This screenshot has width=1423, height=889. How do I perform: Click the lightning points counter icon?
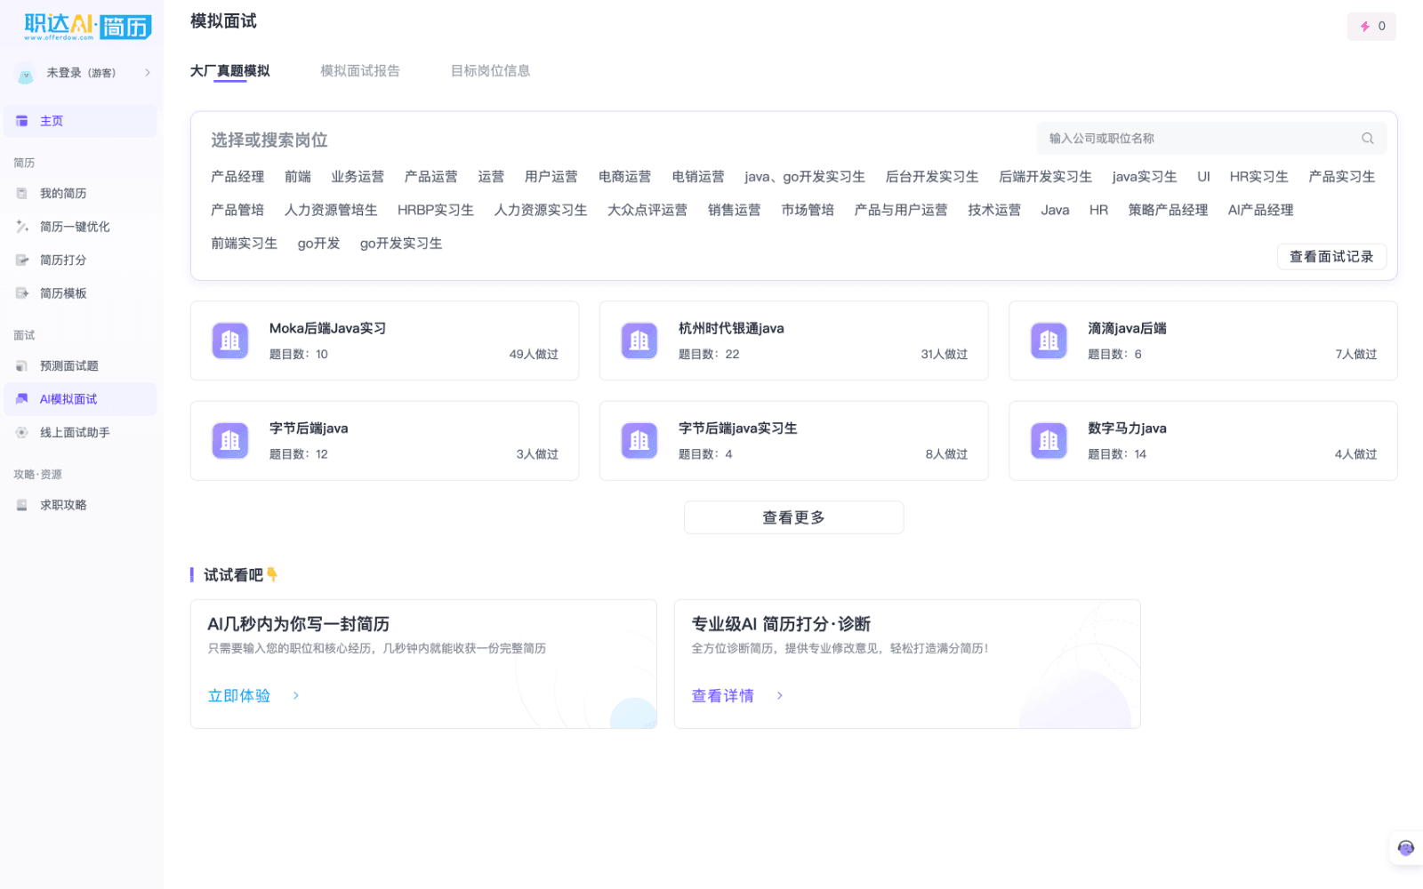click(1365, 27)
